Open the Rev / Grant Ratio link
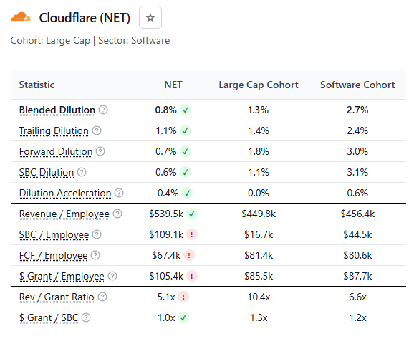This screenshot has width=419, height=339. [x=57, y=297]
